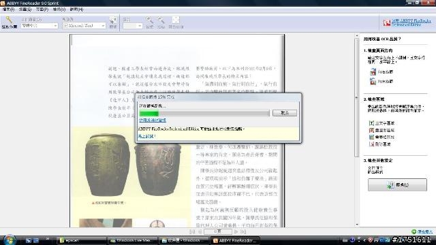Click scroll down arrow of page scrollbar
436x245 pixels.
click(357, 225)
